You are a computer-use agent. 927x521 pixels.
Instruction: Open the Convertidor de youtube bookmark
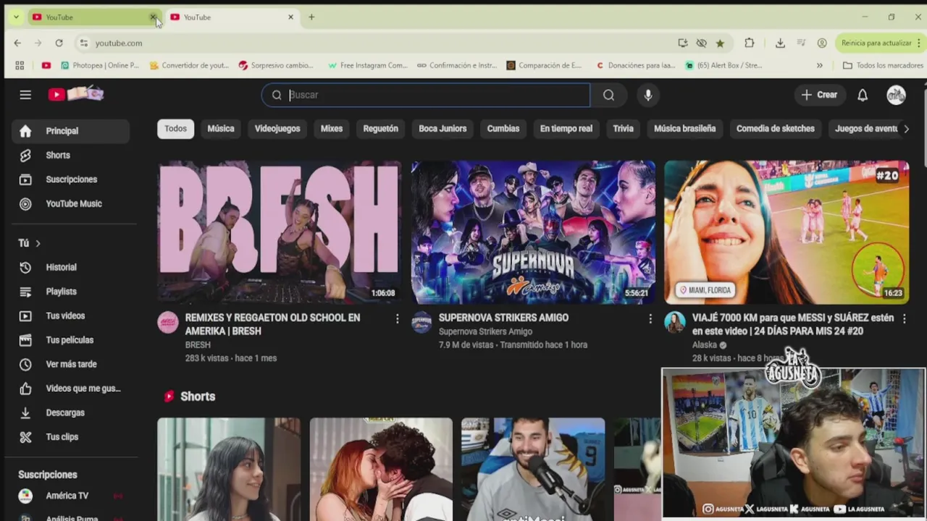point(189,65)
